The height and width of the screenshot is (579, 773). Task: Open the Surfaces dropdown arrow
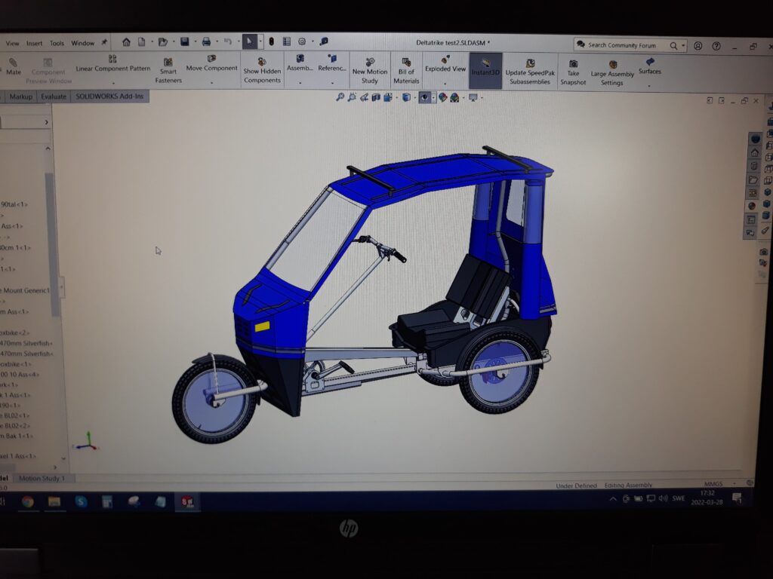click(x=649, y=85)
